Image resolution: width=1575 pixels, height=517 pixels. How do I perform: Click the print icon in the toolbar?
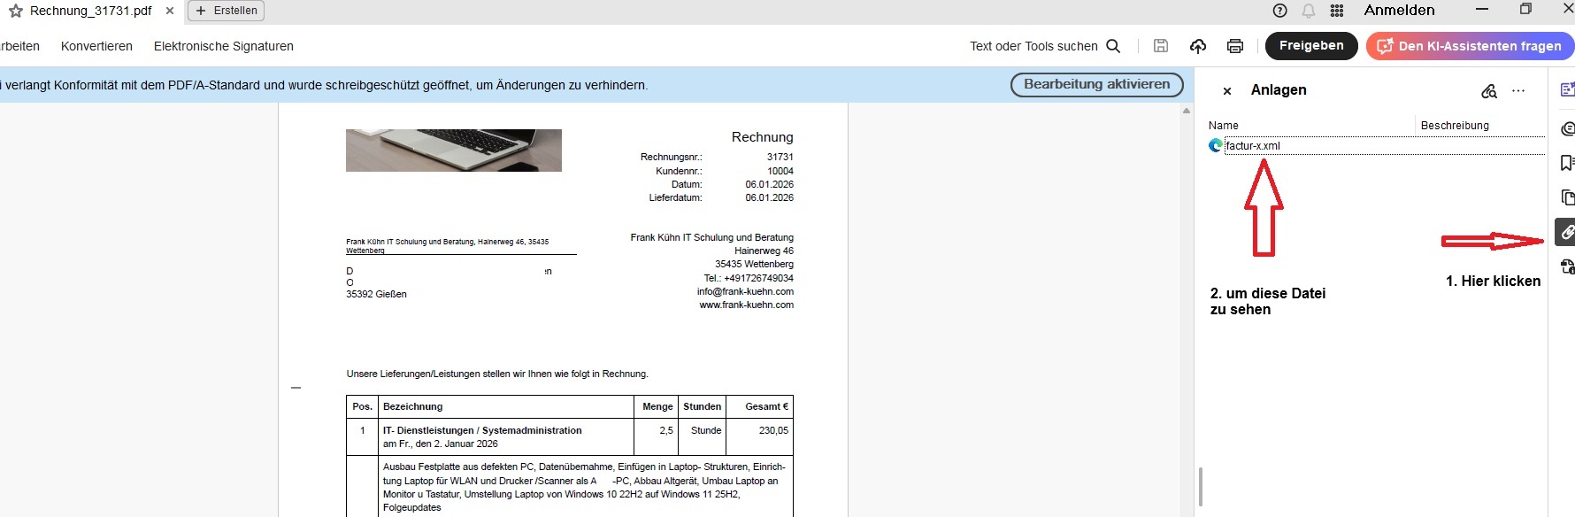pos(1235,46)
